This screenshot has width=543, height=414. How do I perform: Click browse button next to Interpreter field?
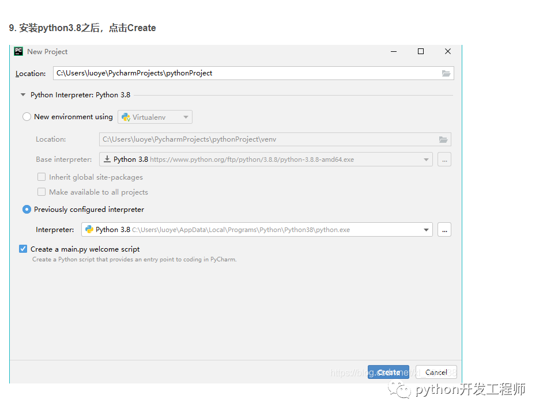tap(444, 230)
